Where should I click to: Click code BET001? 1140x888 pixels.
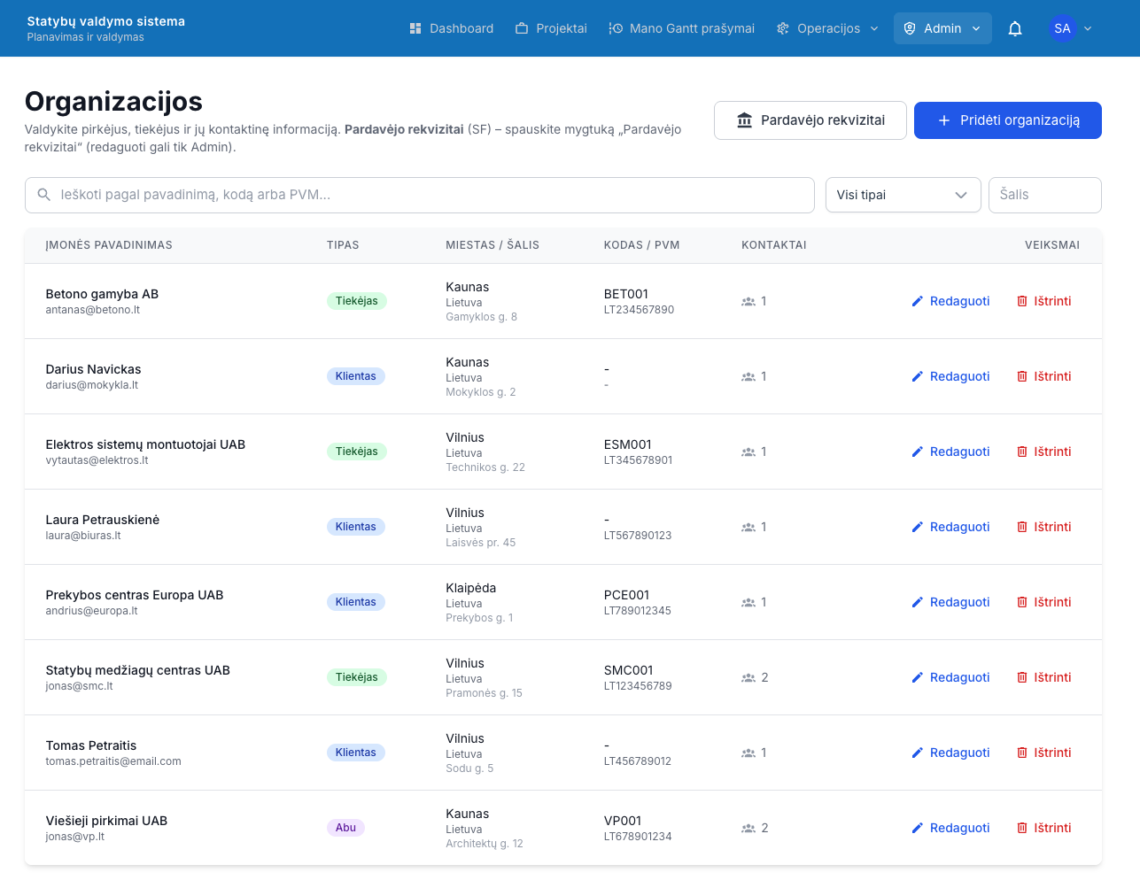pyautogui.click(x=626, y=294)
